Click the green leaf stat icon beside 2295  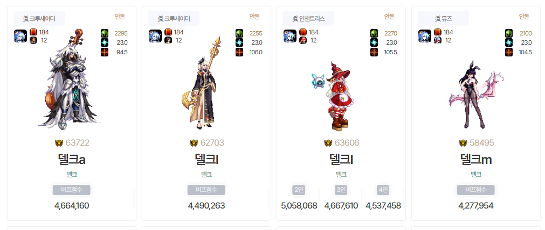[105, 33]
